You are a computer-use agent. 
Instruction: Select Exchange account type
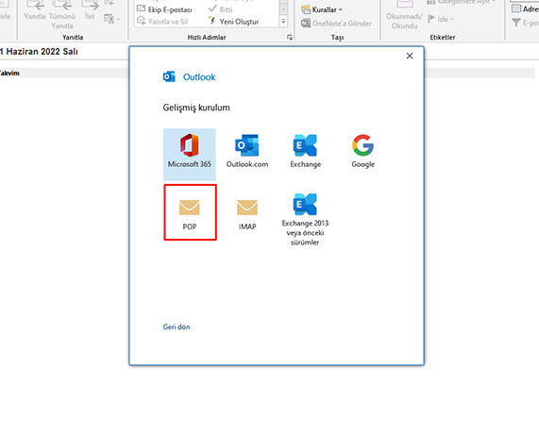(x=305, y=151)
